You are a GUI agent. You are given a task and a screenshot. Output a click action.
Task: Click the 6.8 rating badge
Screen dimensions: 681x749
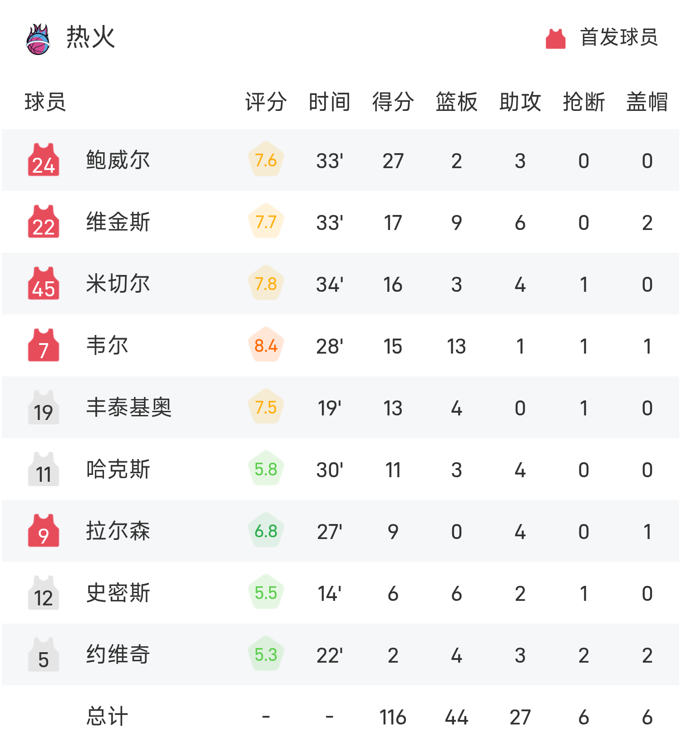pos(266,531)
